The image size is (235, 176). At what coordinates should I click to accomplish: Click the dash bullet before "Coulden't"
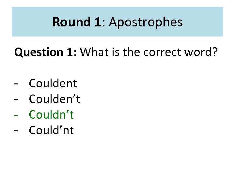click(16, 99)
